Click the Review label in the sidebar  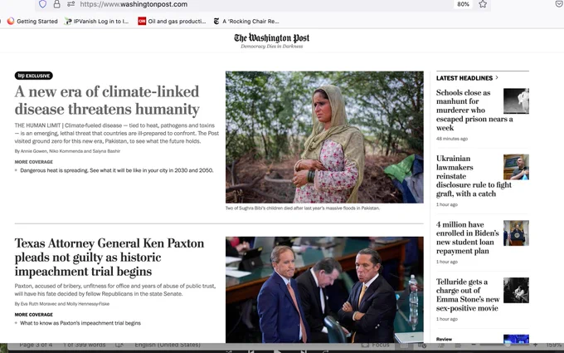(444, 340)
